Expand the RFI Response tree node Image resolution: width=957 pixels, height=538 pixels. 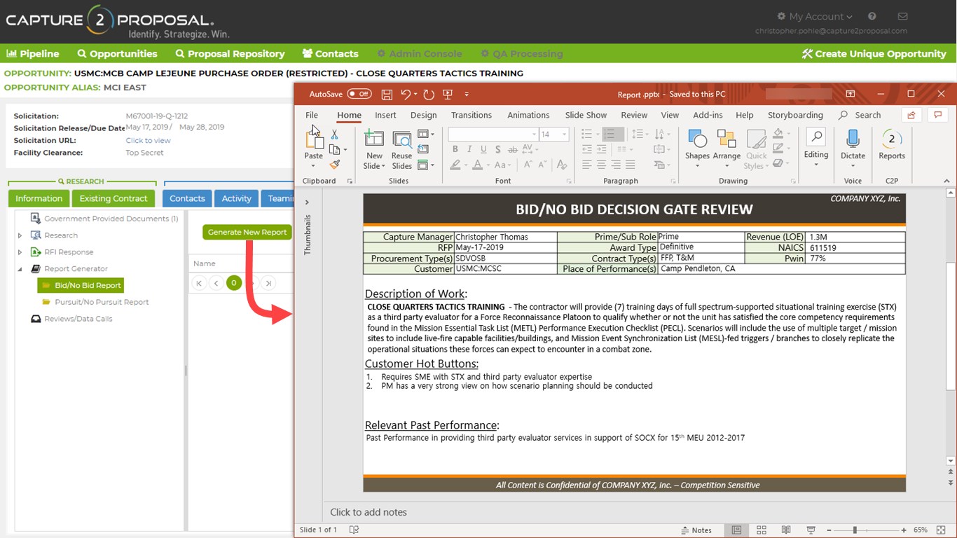point(20,252)
